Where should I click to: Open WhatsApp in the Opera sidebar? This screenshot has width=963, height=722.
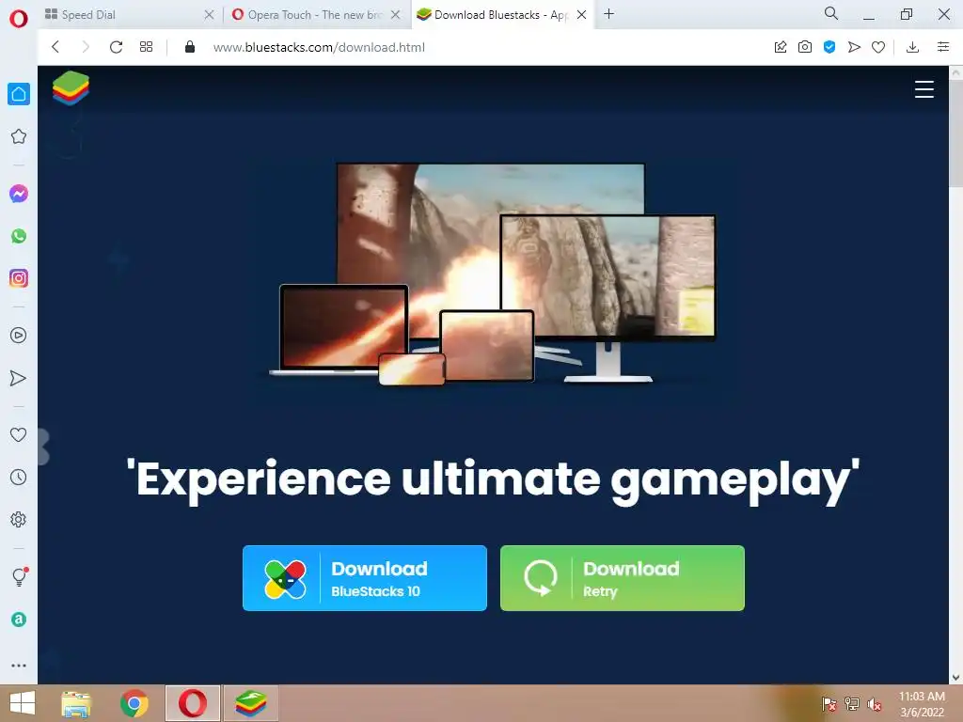(19, 236)
